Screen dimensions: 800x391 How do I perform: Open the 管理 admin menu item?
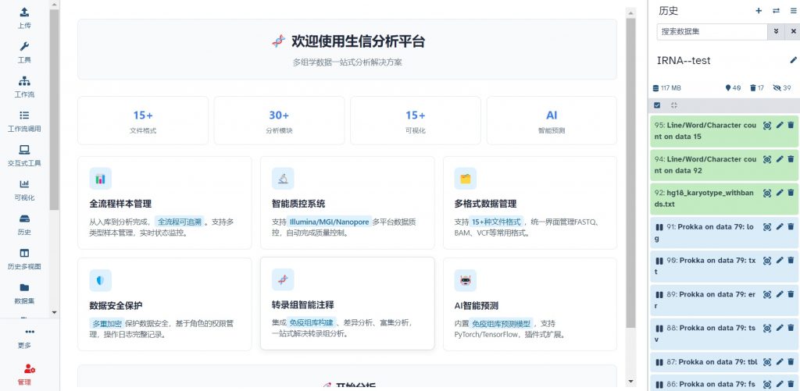coord(24,372)
